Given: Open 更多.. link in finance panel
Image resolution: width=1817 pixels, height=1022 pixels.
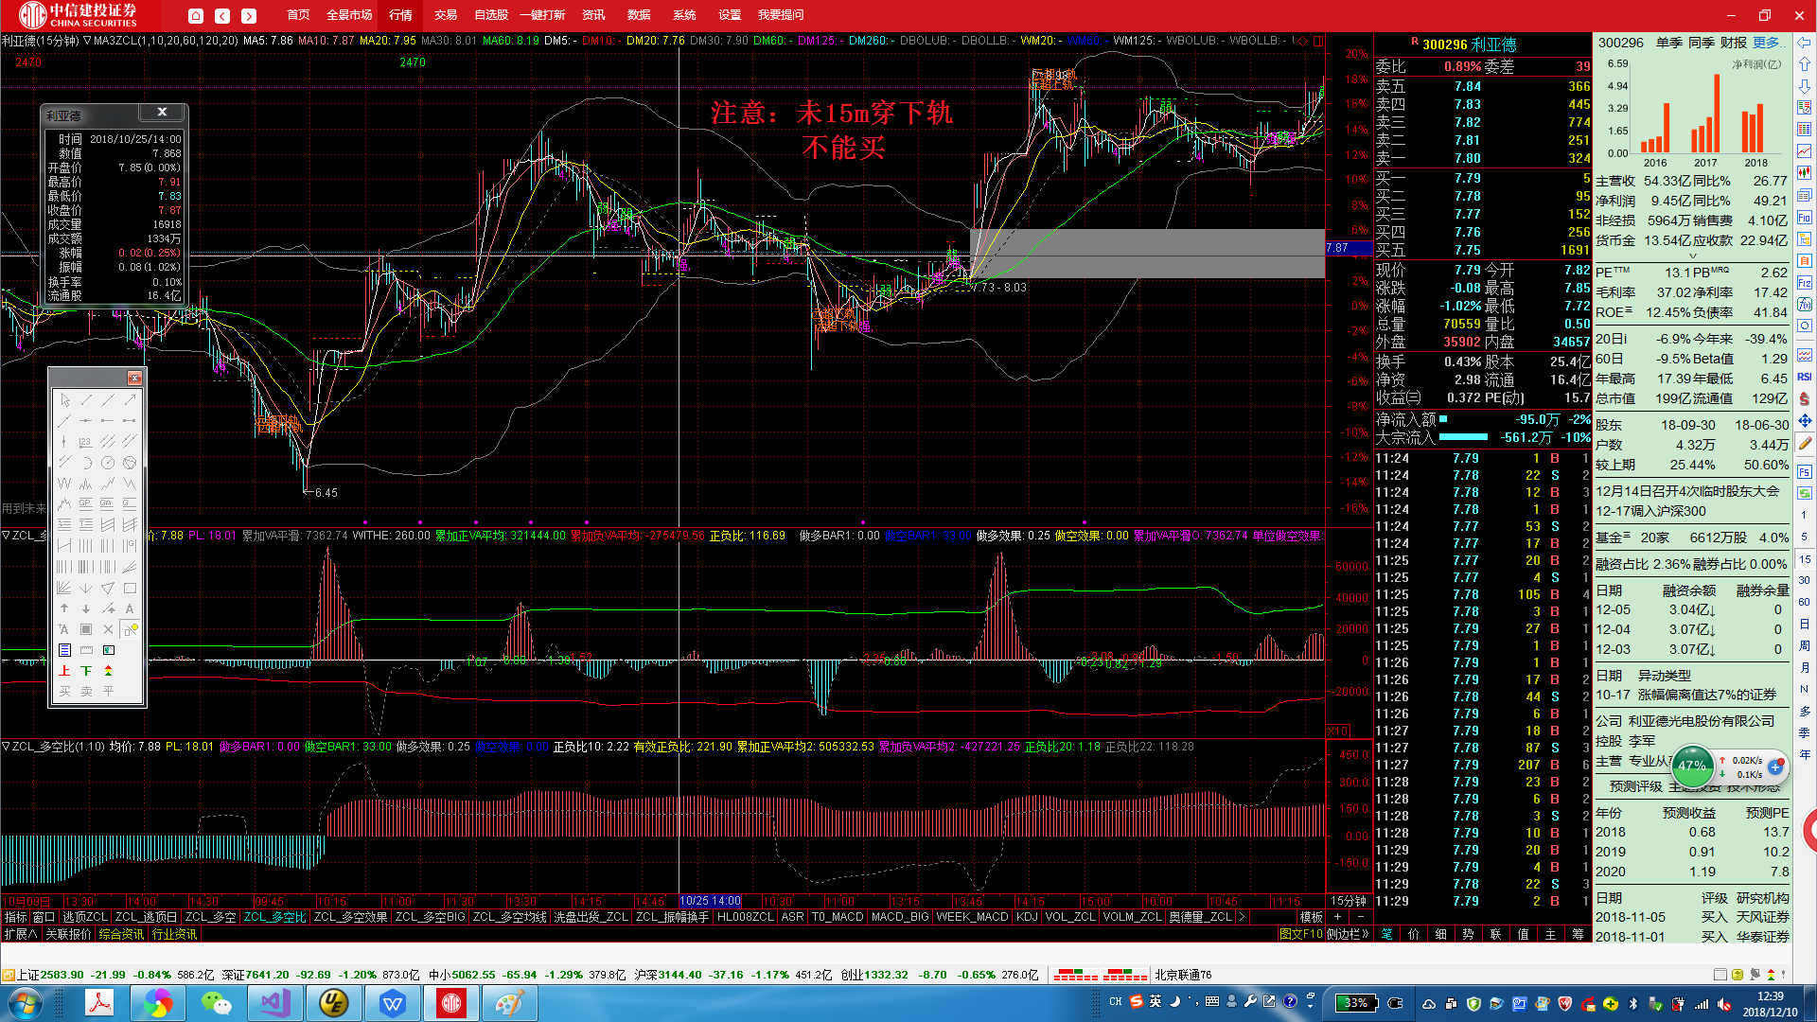Looking at the screenshot, I should [x=1768, y=43].
